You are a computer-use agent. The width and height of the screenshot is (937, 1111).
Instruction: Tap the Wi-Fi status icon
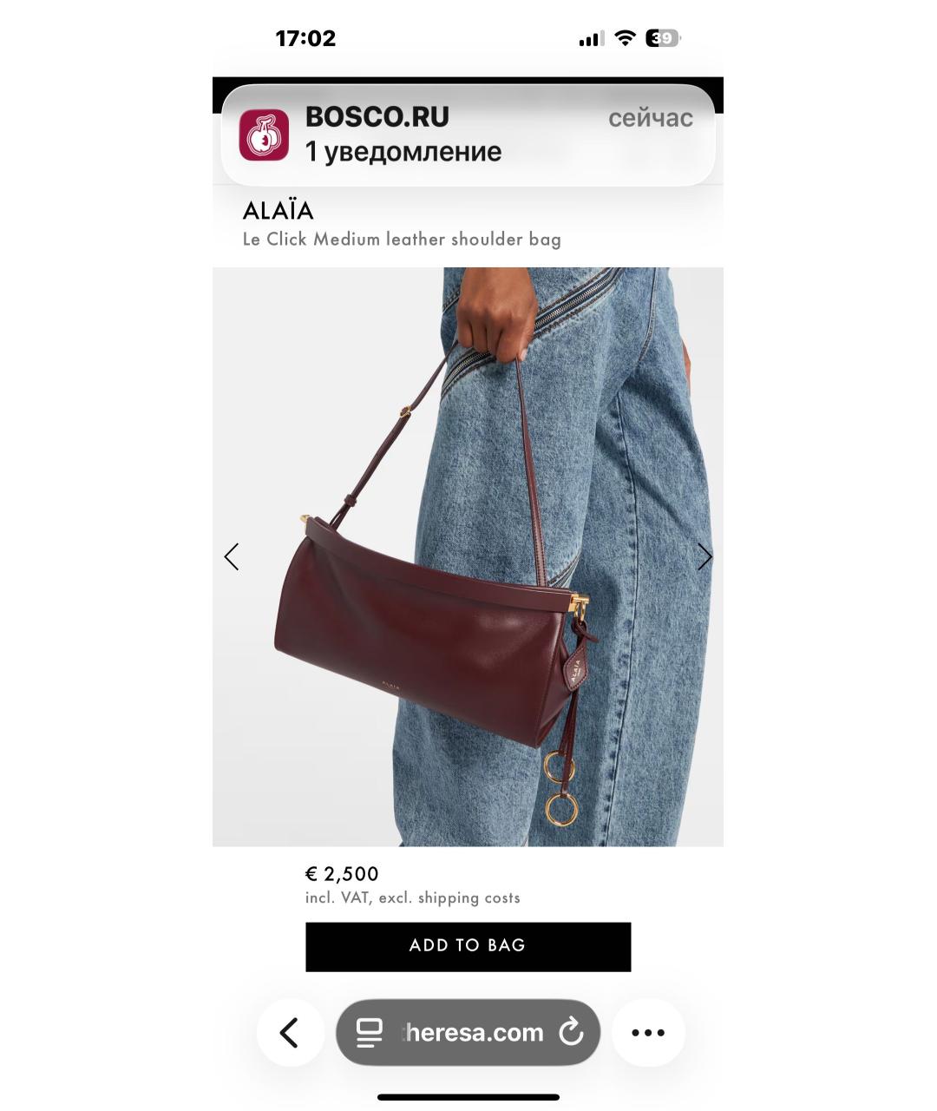click(625, 38)
